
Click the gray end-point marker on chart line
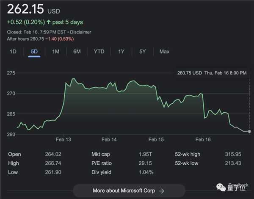249,132
